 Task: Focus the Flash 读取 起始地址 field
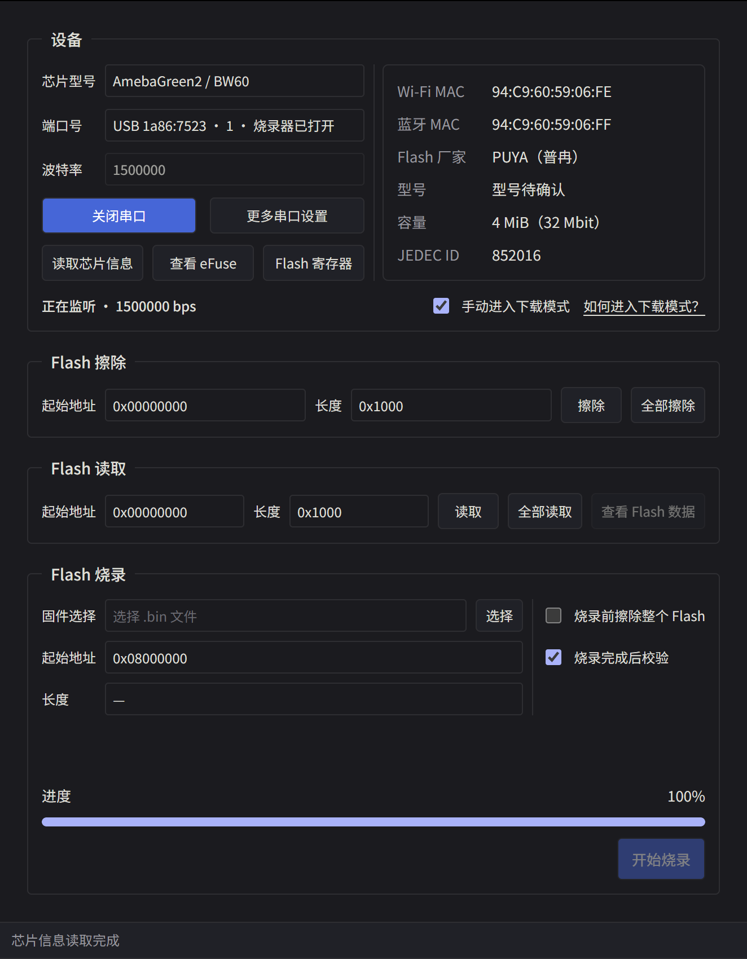click(x=175, y=511)
